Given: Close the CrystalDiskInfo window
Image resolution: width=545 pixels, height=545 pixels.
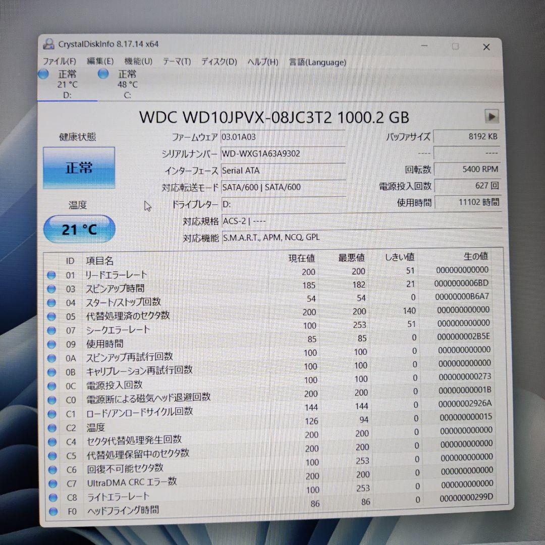Looking at the screenshot, I should 486,47.
